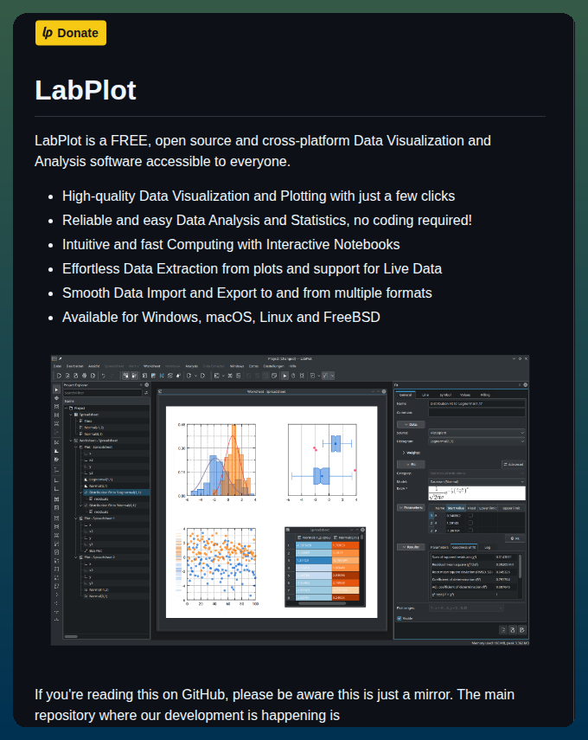Viewport: 588px width, 740px height.
Task: Expand the Weights section
Action: point(412,453)
